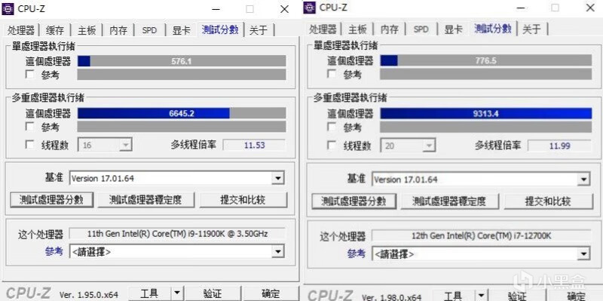Click 測試處理器分數 button in right window
Viewport: 603px width, 301px height.
[354, 201]
